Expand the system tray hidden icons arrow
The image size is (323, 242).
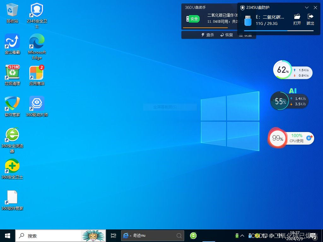coord(242,236)
